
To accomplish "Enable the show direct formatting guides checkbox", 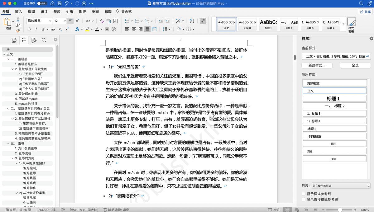I will [304, 199].
